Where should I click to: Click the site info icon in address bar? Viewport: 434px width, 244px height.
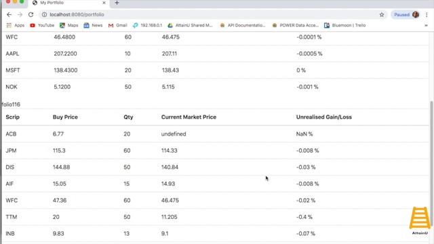[x=44, y=15]
